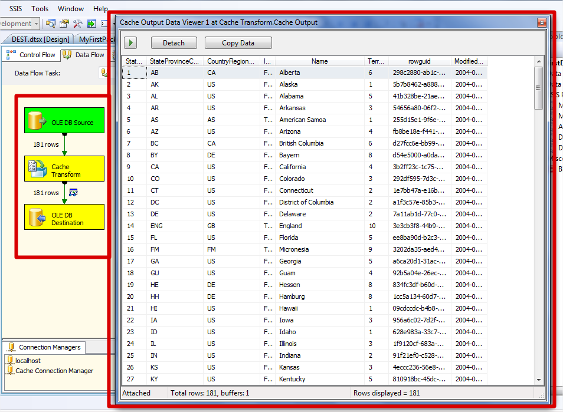Click the properties window toolbar icon
Viewport: 563px width, 412px height.
coord(64,24)
